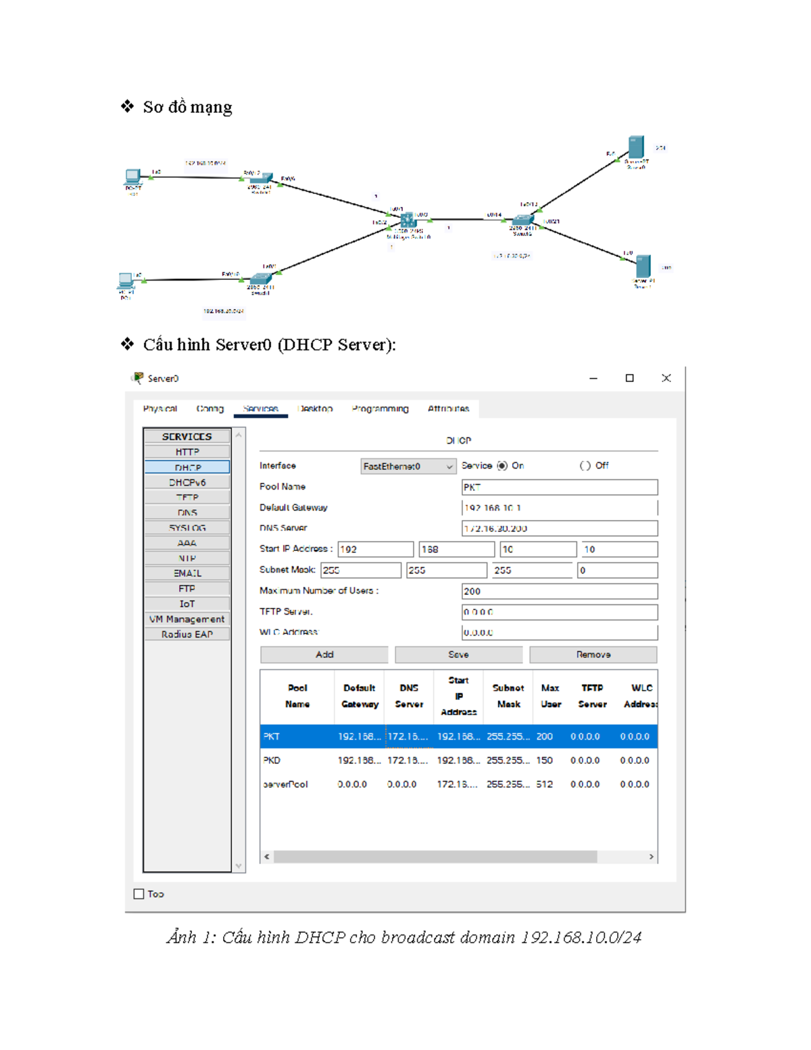Select Server1 icon at bottom-right of topology

point(642,266)
